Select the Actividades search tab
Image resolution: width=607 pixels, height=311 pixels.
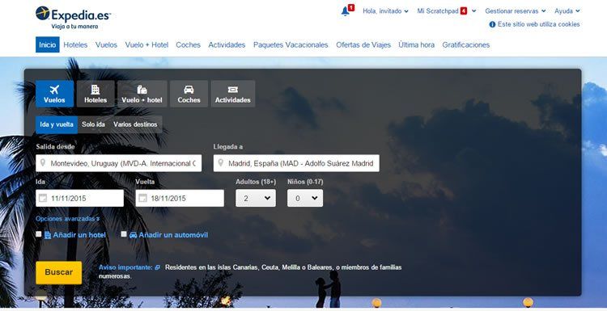pos(233,94)
